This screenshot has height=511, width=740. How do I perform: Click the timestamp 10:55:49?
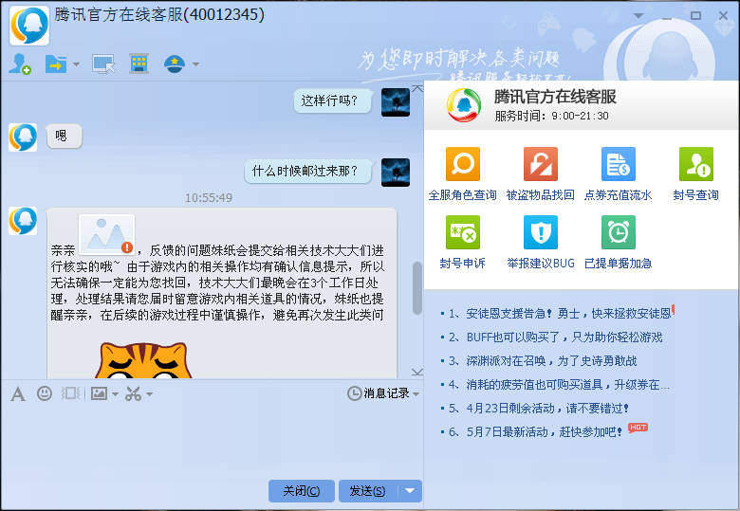[208, 197]
